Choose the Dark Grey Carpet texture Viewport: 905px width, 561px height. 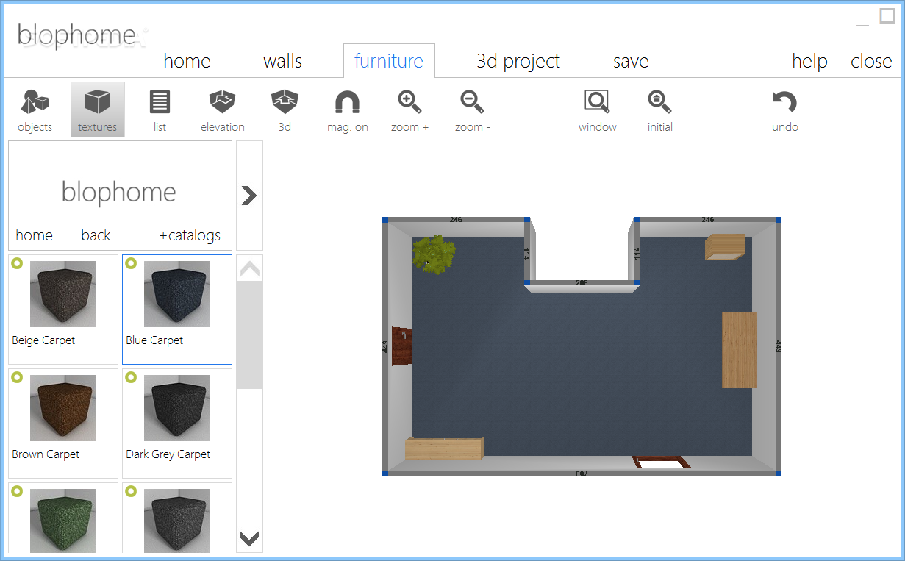(x=177, y=424)
